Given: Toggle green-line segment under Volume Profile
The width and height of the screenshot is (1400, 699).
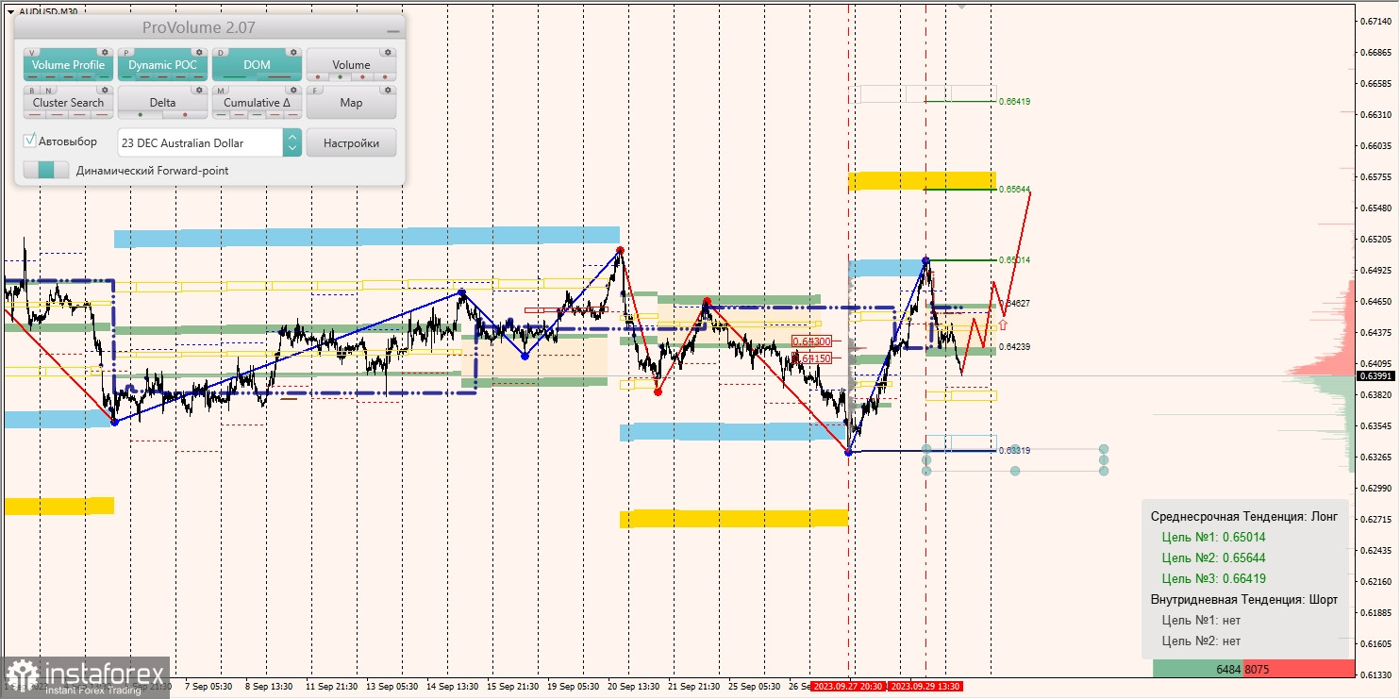Looking at the screenshot, I should [x=104, y=76].
